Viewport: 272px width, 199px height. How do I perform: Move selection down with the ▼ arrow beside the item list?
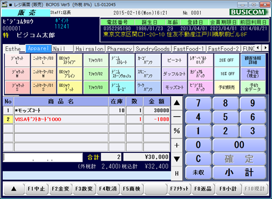point(177,159)
